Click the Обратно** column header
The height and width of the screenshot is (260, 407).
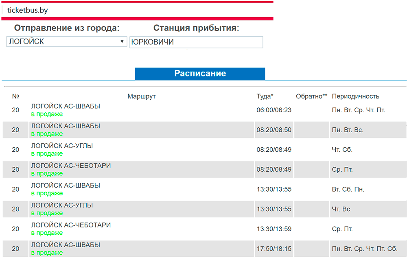point(311,96)
